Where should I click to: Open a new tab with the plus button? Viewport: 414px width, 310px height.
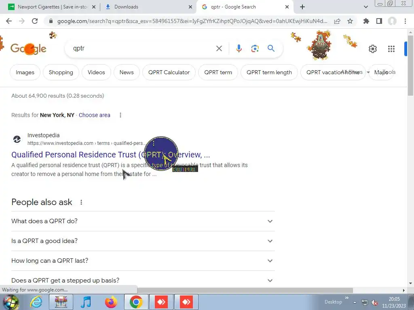[302, 7]
